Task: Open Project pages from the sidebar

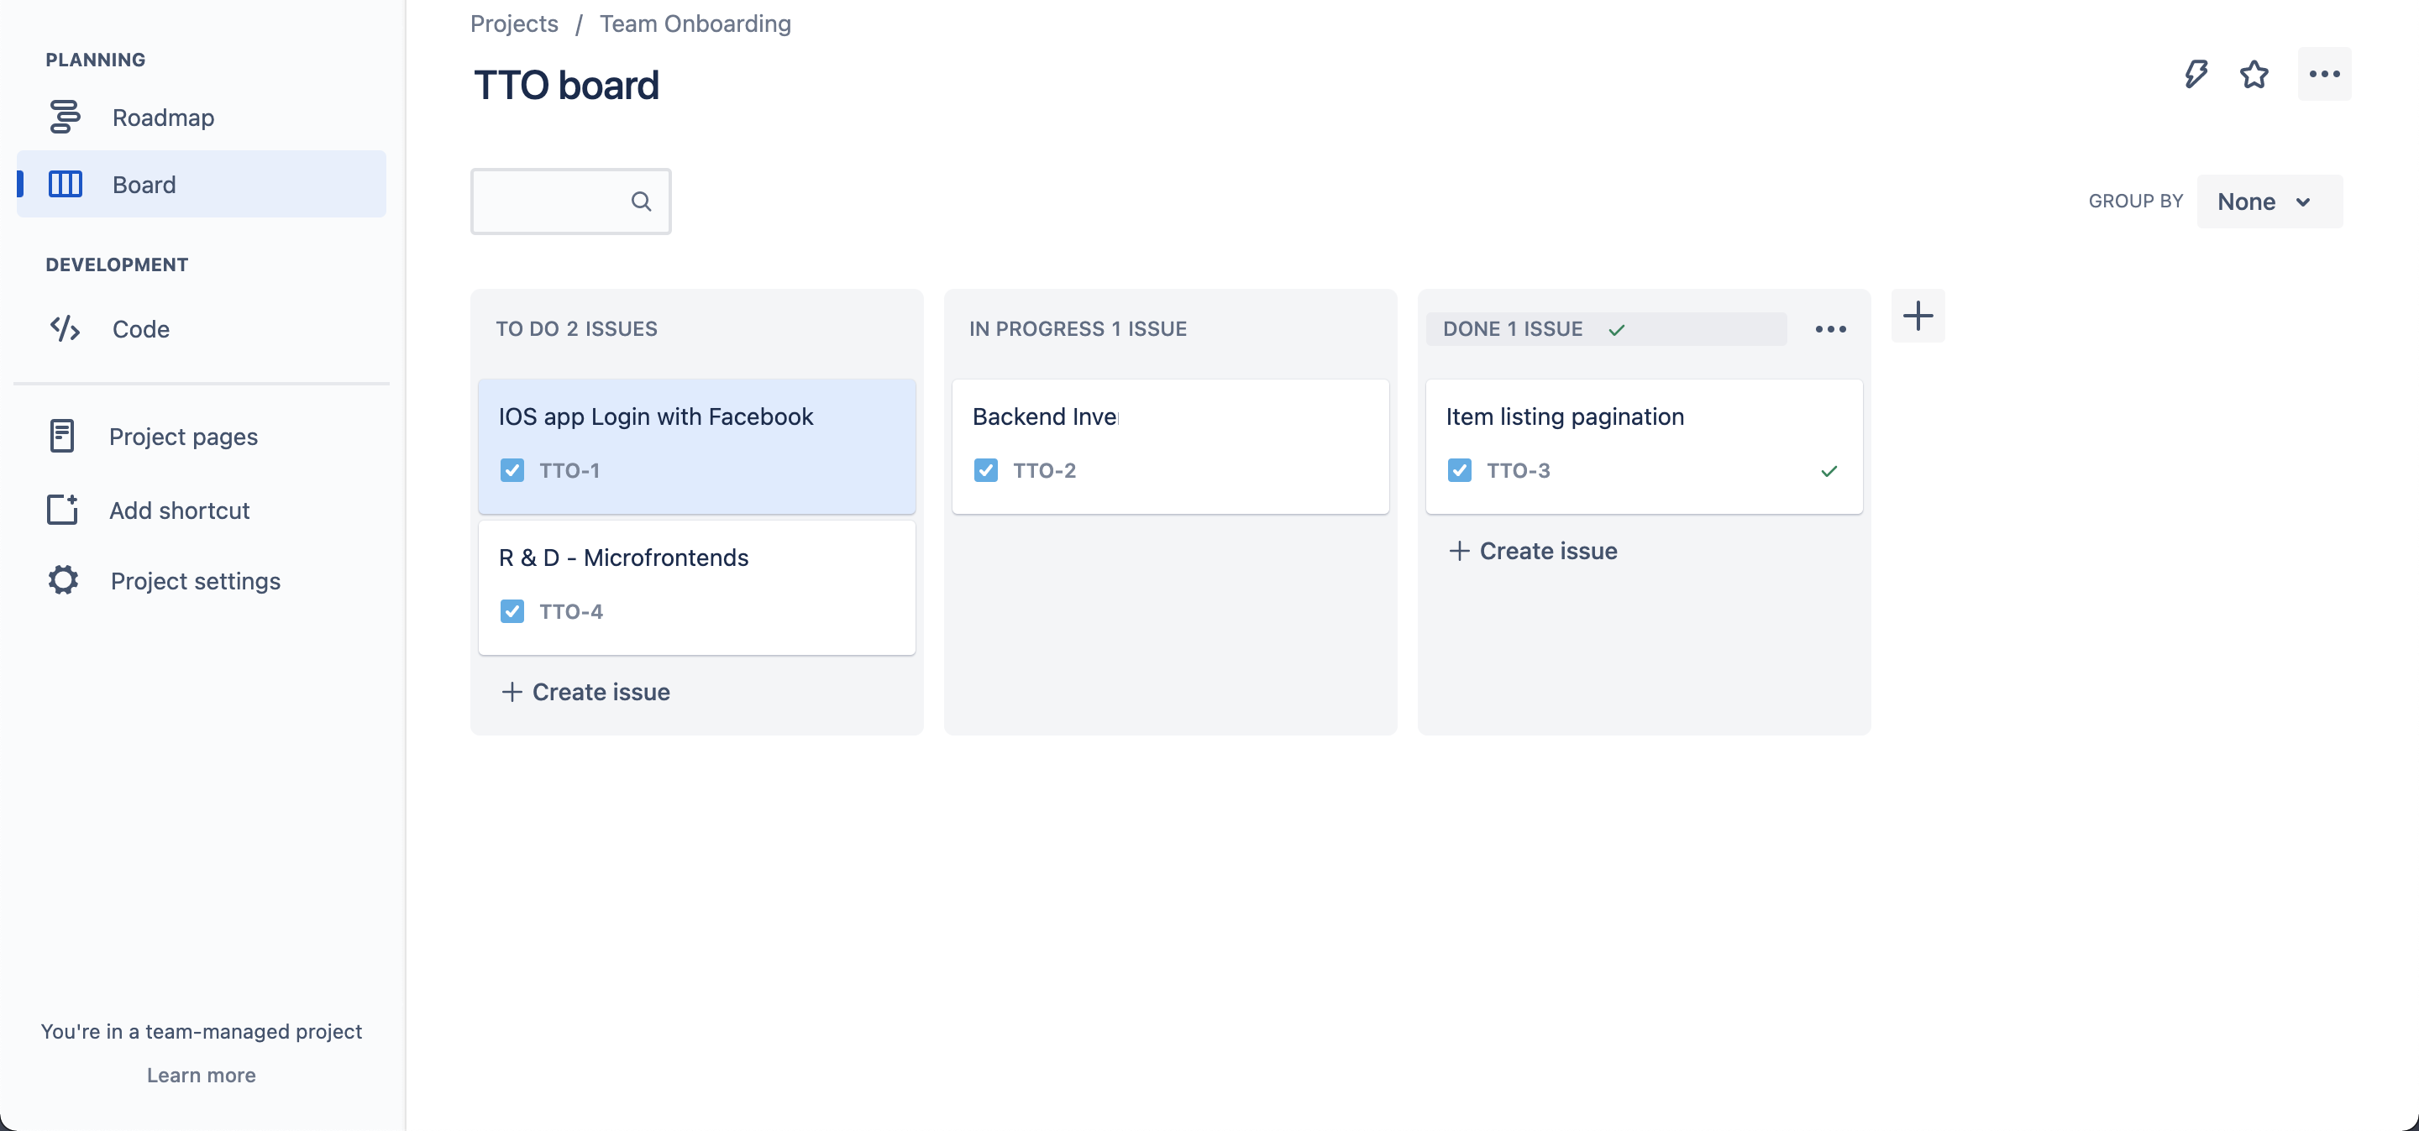Action: (183, 436)
